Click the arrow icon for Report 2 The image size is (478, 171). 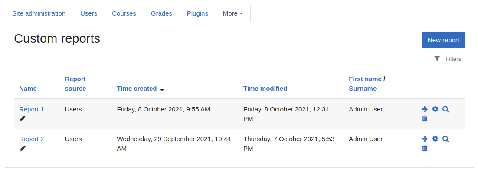coord(425,139)
